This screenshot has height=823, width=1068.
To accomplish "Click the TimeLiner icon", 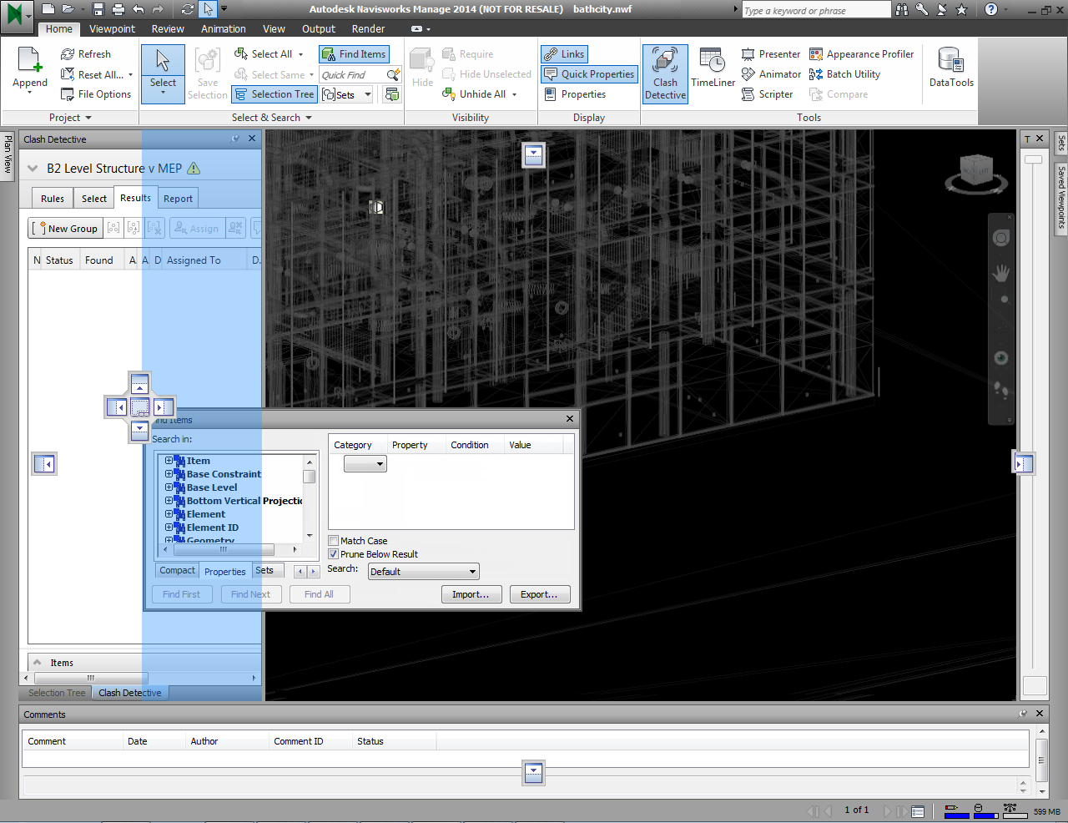I will [713, 68].
